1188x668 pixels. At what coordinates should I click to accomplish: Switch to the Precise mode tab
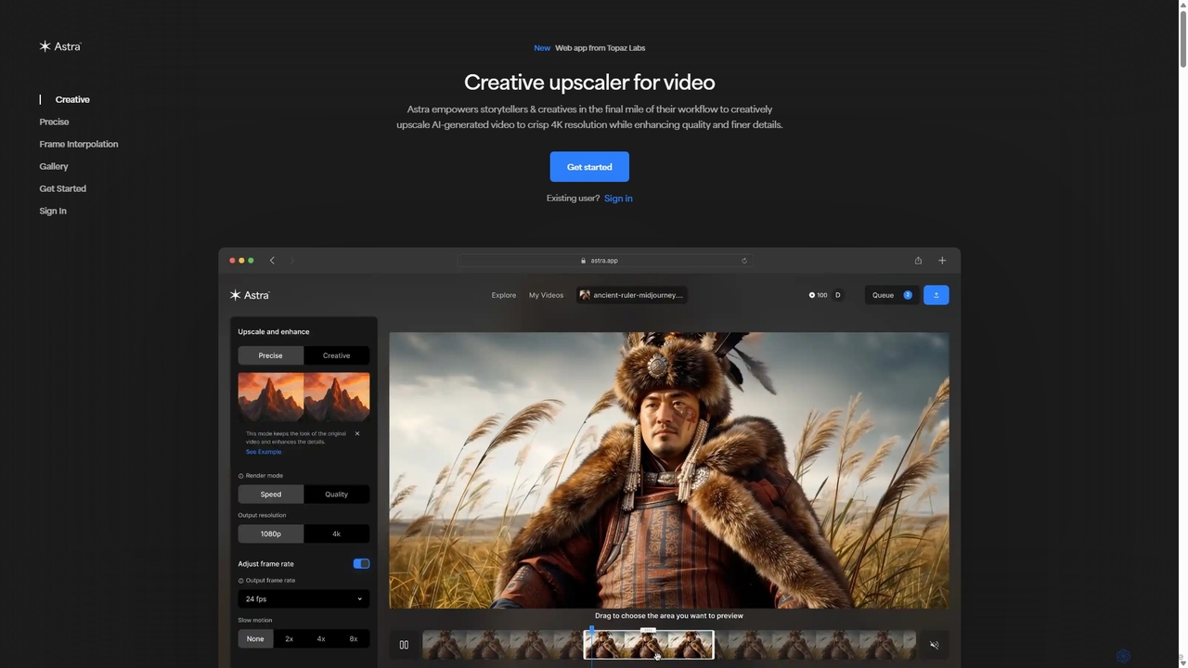[x=271, y=355]
